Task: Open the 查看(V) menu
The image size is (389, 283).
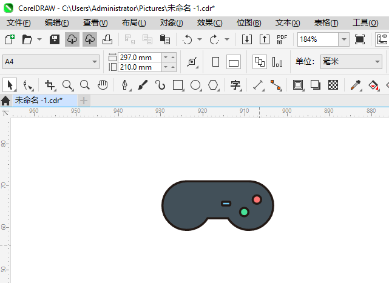Action: tap(95, 23)
